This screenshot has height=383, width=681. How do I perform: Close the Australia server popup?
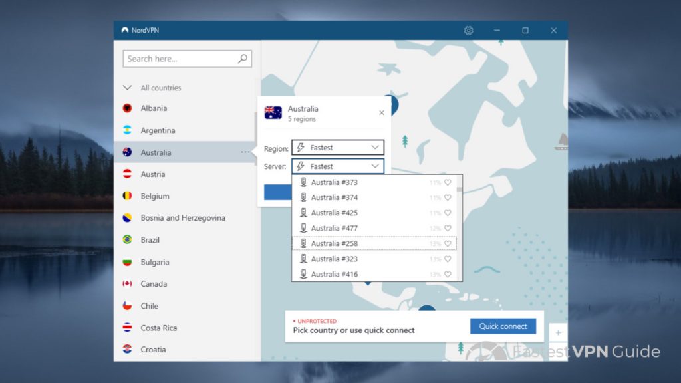click(381, 113)
